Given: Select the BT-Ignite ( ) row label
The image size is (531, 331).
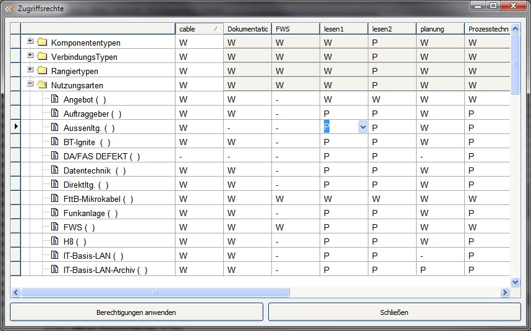Looking at the screenshot, I should [x=87, y=142].
